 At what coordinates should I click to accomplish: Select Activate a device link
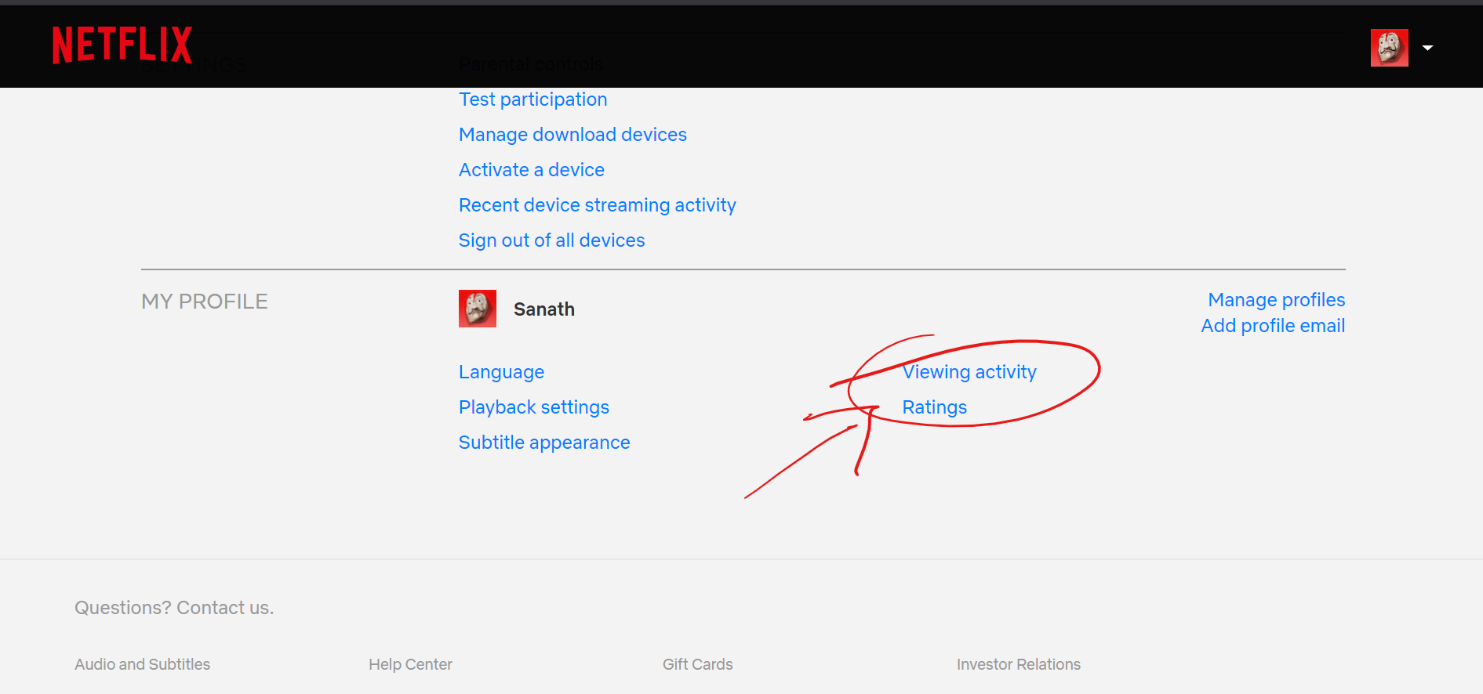tap(531, 170)
